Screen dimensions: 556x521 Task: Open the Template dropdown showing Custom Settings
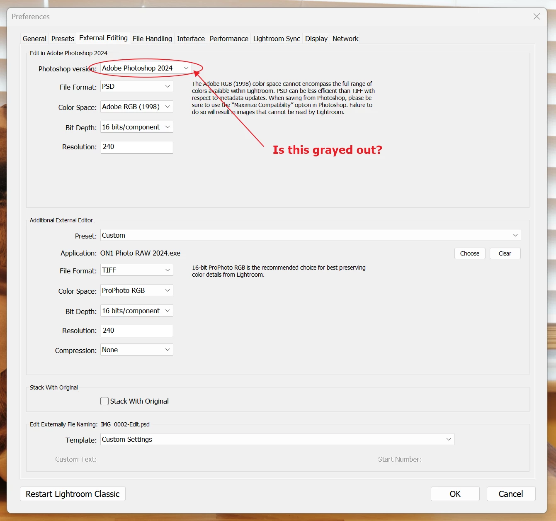pos(277,439)
